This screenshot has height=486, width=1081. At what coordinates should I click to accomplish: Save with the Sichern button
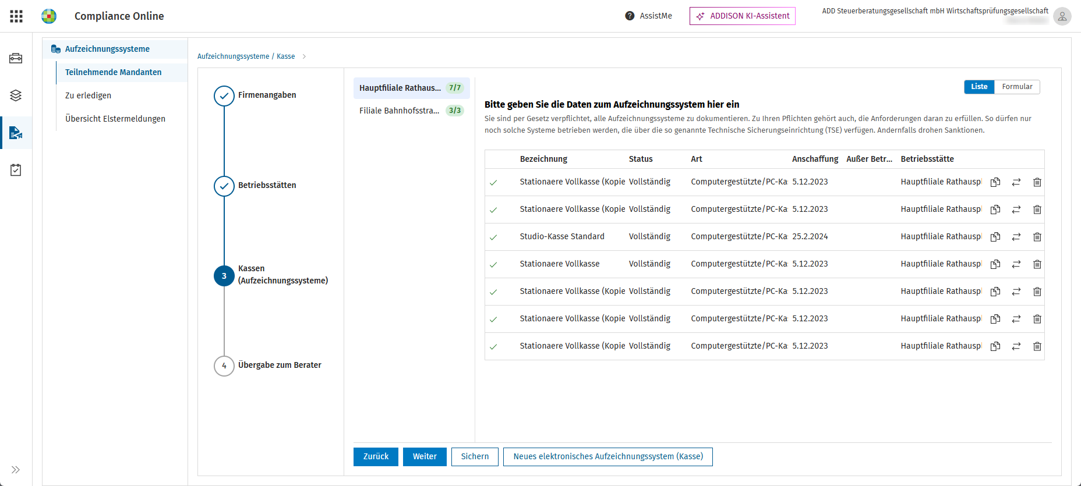[x=475, y=457]
